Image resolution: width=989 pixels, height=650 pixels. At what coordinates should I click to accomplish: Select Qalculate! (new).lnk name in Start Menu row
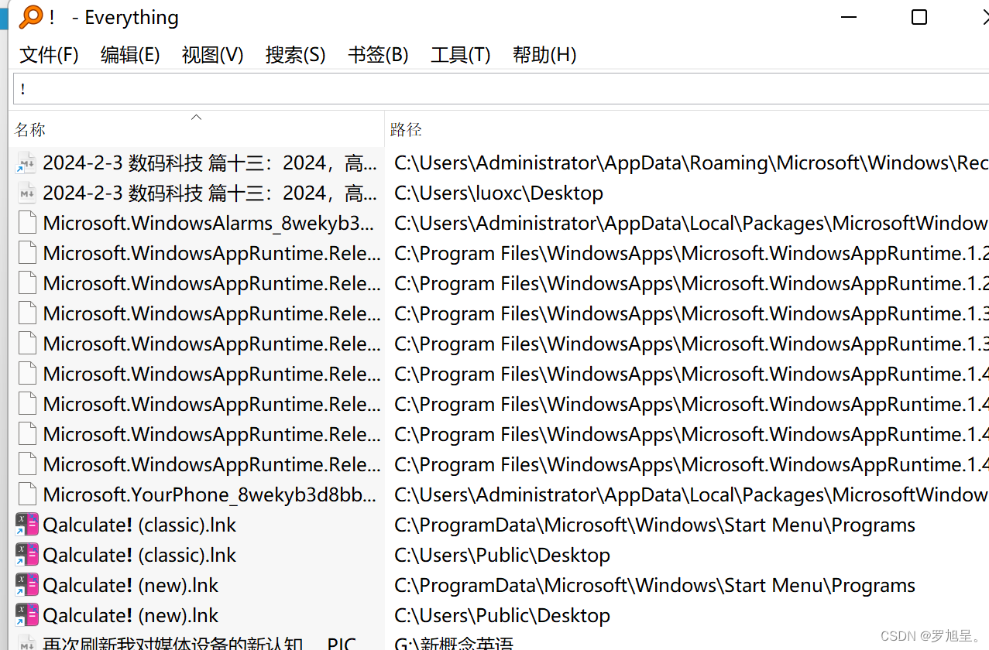(131, 585)
